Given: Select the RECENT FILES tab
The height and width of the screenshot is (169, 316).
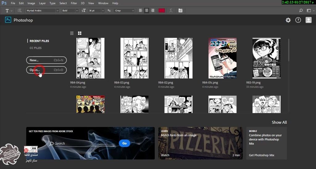Looking at the screenshot, I should pos(39,41).
